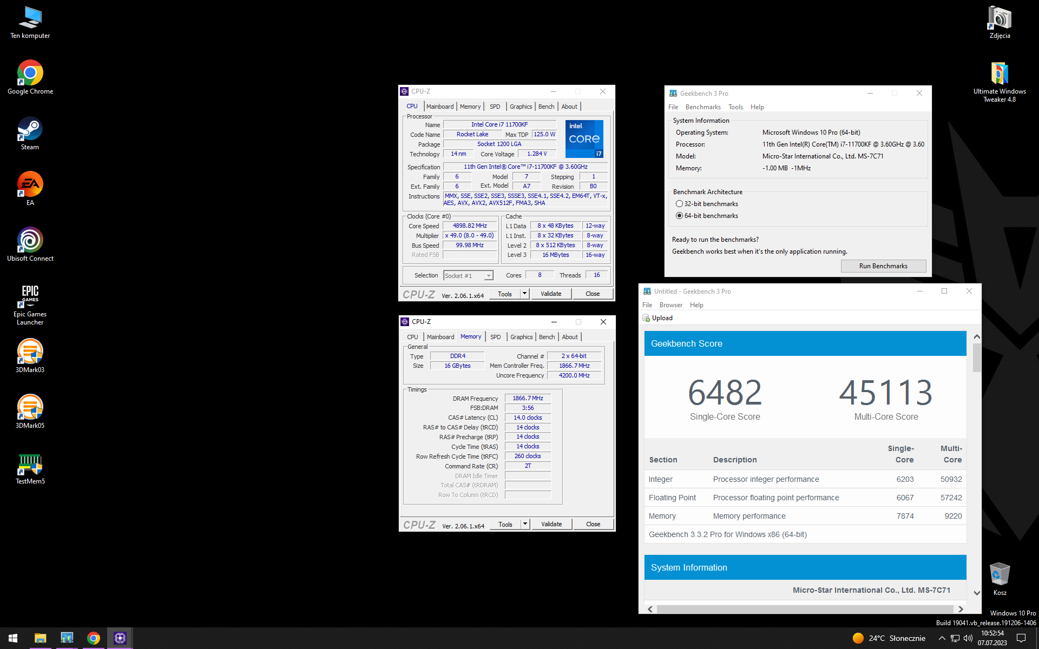Open Help menu in Geekbench results window
The width and height of the screenshot is (1039, 649).
pyautogui.click(x=696, y=305)
